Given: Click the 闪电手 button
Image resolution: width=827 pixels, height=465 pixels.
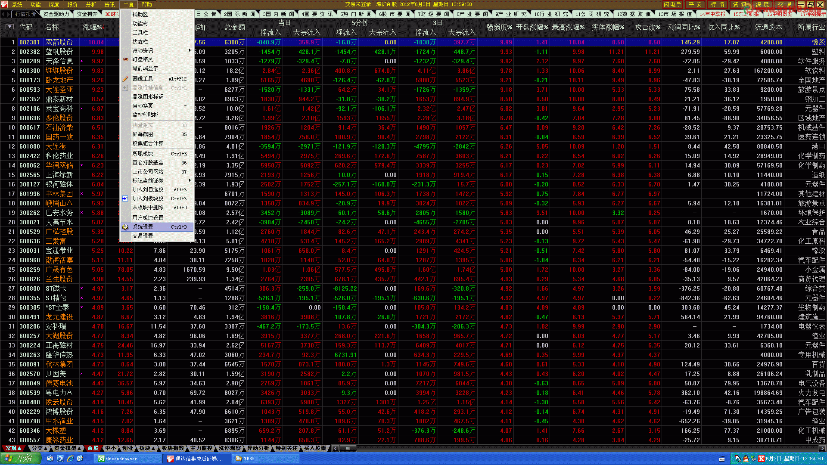Looking at the screenshot, I should pos(672,5).
